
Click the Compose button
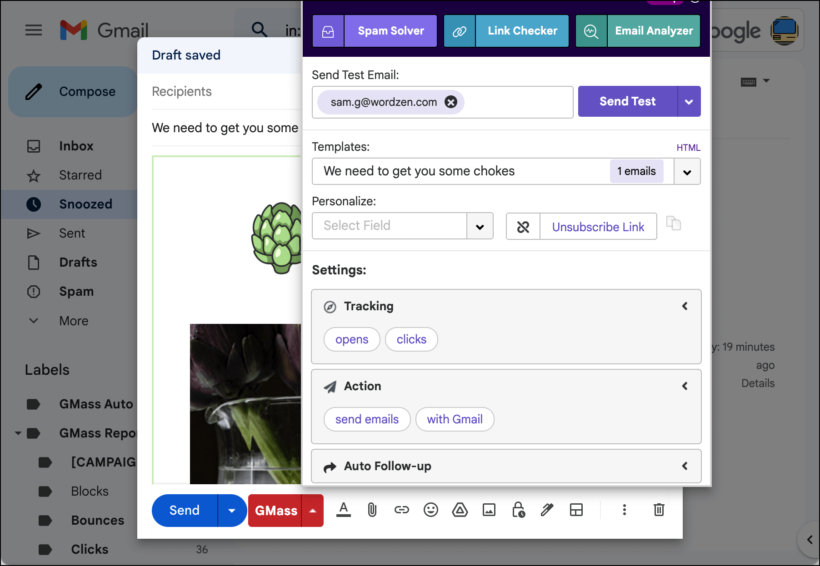[73, 92]
